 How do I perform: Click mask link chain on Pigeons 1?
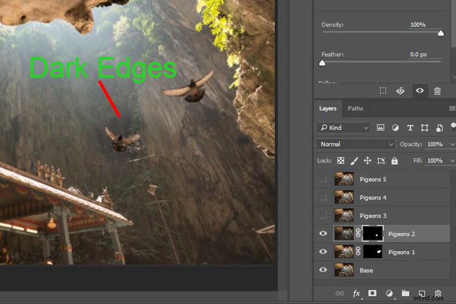pos(358,251)
